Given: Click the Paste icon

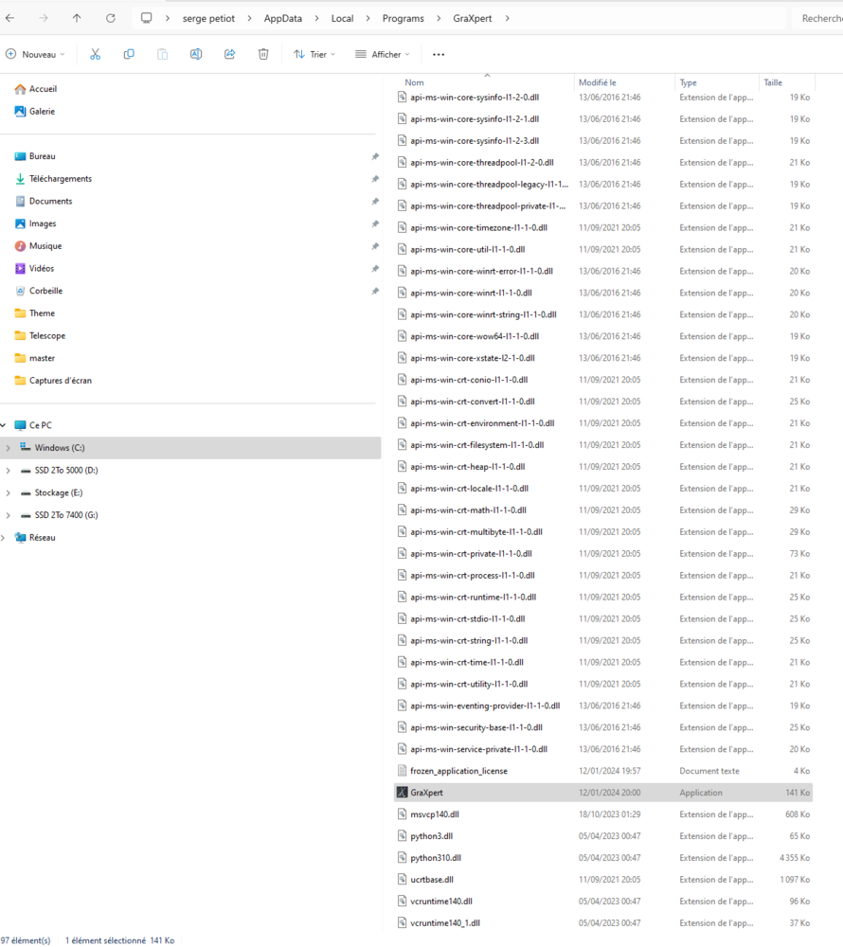Looking at the screenshot, I should 162,54.
